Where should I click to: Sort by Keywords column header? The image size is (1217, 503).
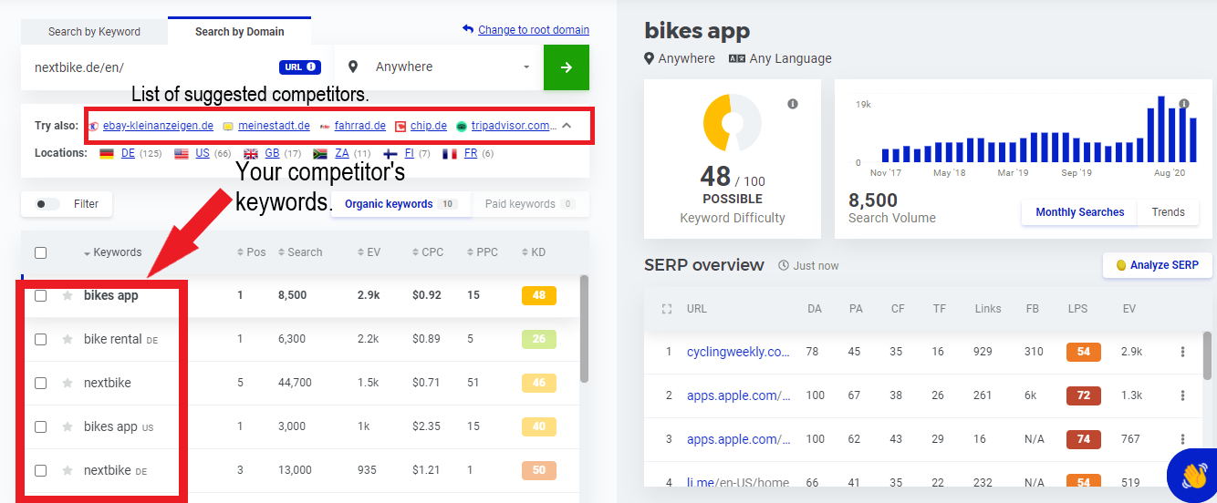pos(112,252)
